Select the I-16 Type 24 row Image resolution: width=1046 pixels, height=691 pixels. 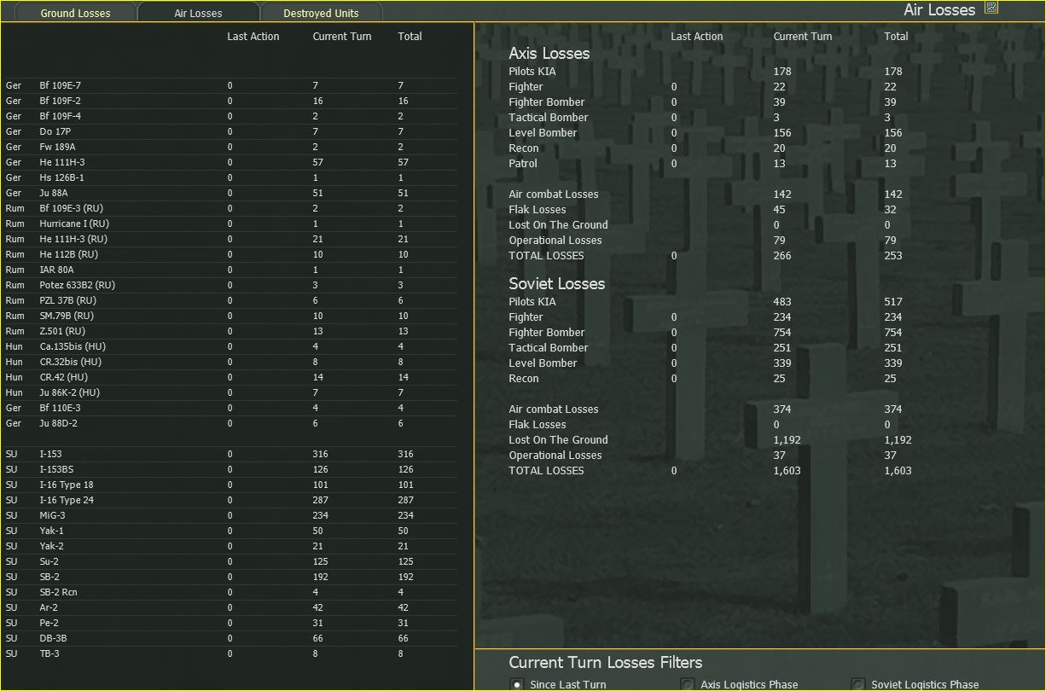(x=230, y=500)
